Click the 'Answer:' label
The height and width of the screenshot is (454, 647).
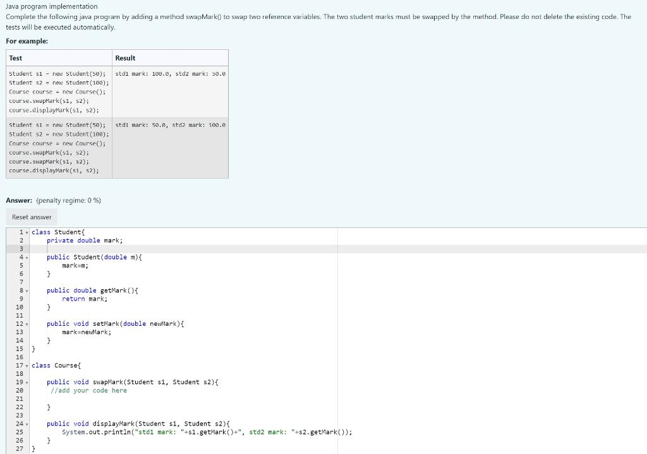click(19, 200)
